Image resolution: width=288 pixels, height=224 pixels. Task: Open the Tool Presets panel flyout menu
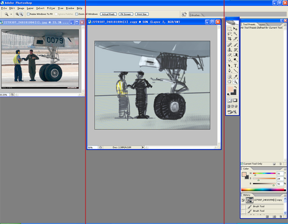[x=285, y=24]
